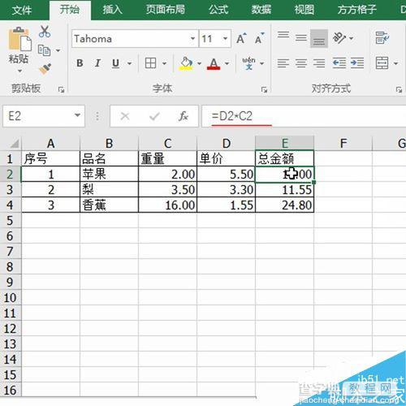Click the wrap text icon
This screenshot has height=406, width=406.
(382, 38)
